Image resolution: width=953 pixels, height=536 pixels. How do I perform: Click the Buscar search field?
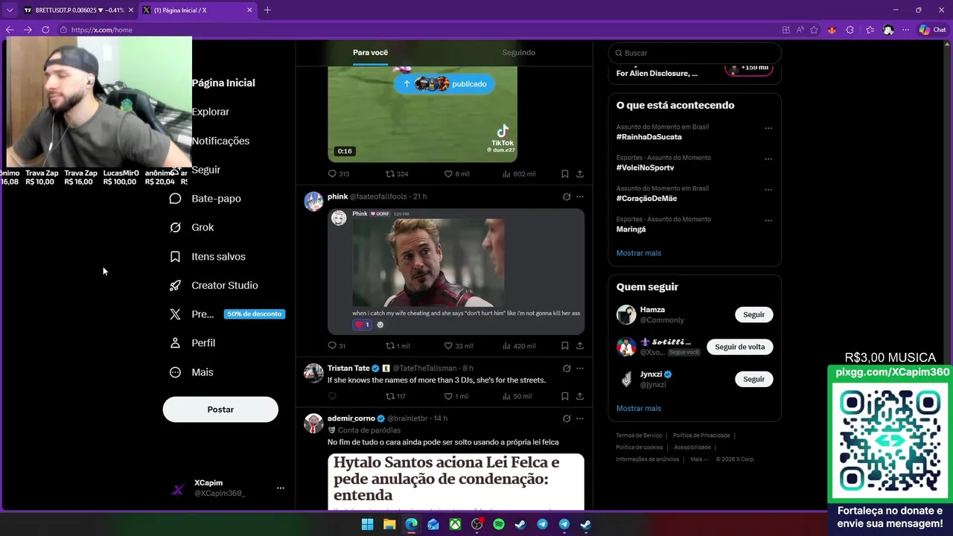click(x=695, y=53)
